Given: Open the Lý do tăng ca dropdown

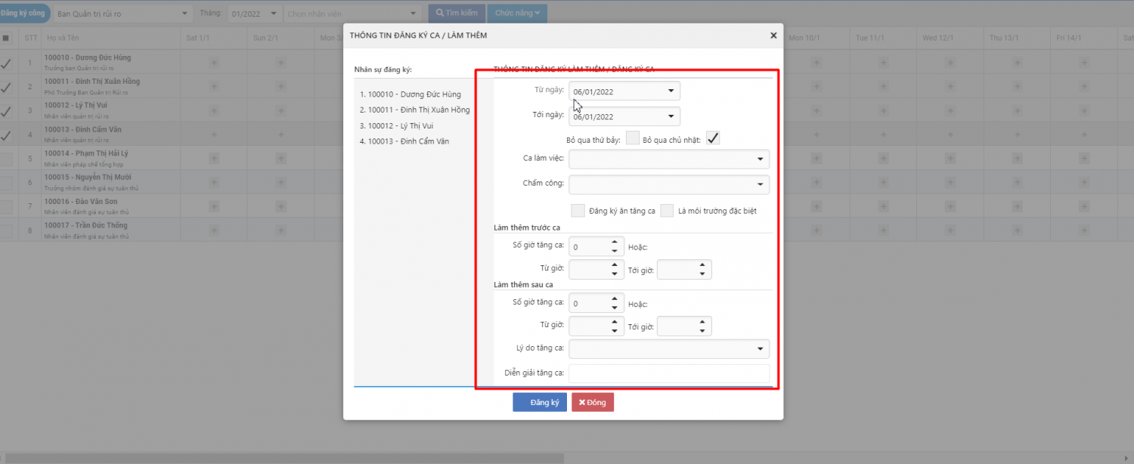Looking at the screenshot, I should [760, 349].
